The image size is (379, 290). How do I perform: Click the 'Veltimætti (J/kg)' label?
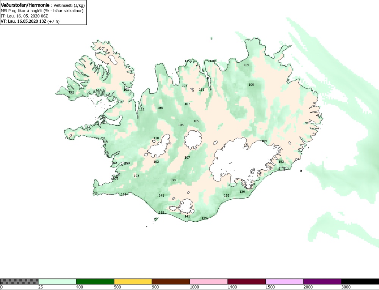point(69,5)
